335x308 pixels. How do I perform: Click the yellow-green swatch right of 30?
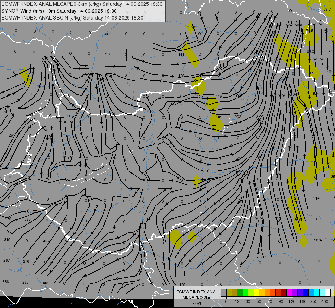coord(251,293)
